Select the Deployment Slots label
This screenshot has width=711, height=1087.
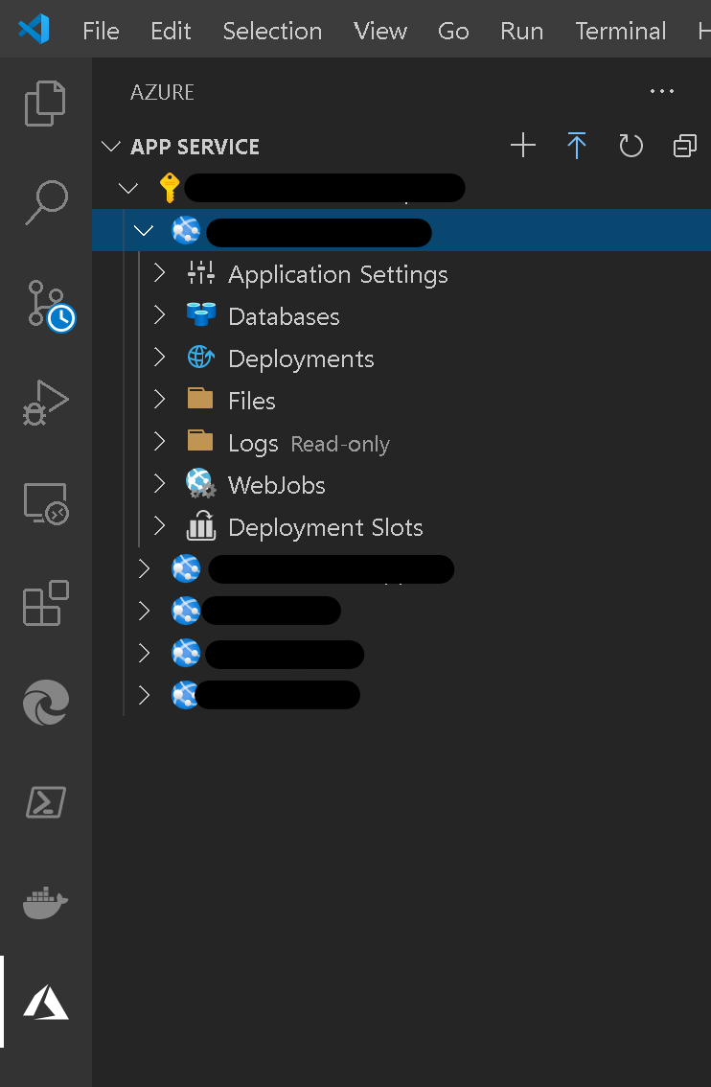(x=326, y=527)
